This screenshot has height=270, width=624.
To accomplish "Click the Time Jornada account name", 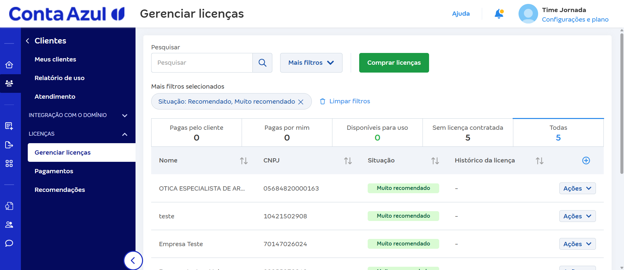I will click(564, 10).
